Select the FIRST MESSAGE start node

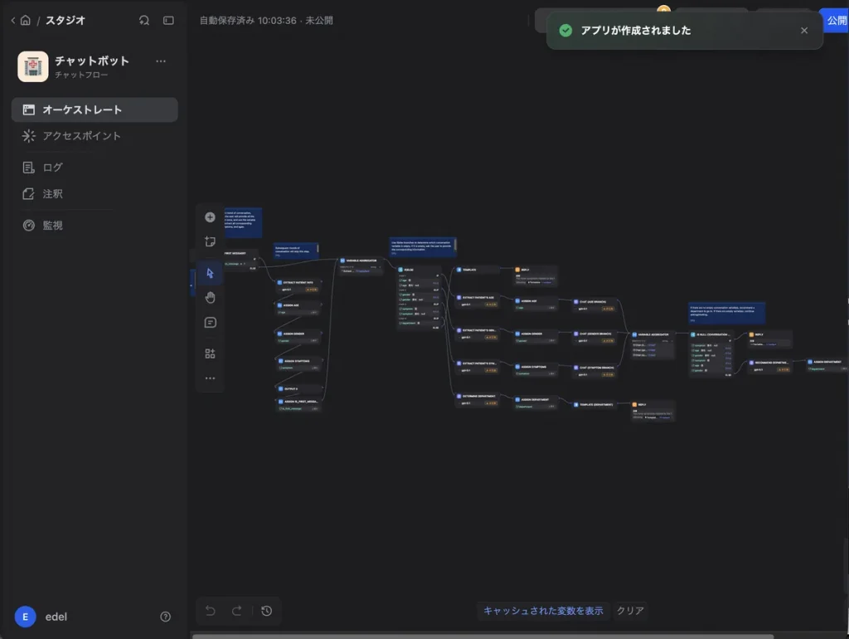(x=240, y=259)
